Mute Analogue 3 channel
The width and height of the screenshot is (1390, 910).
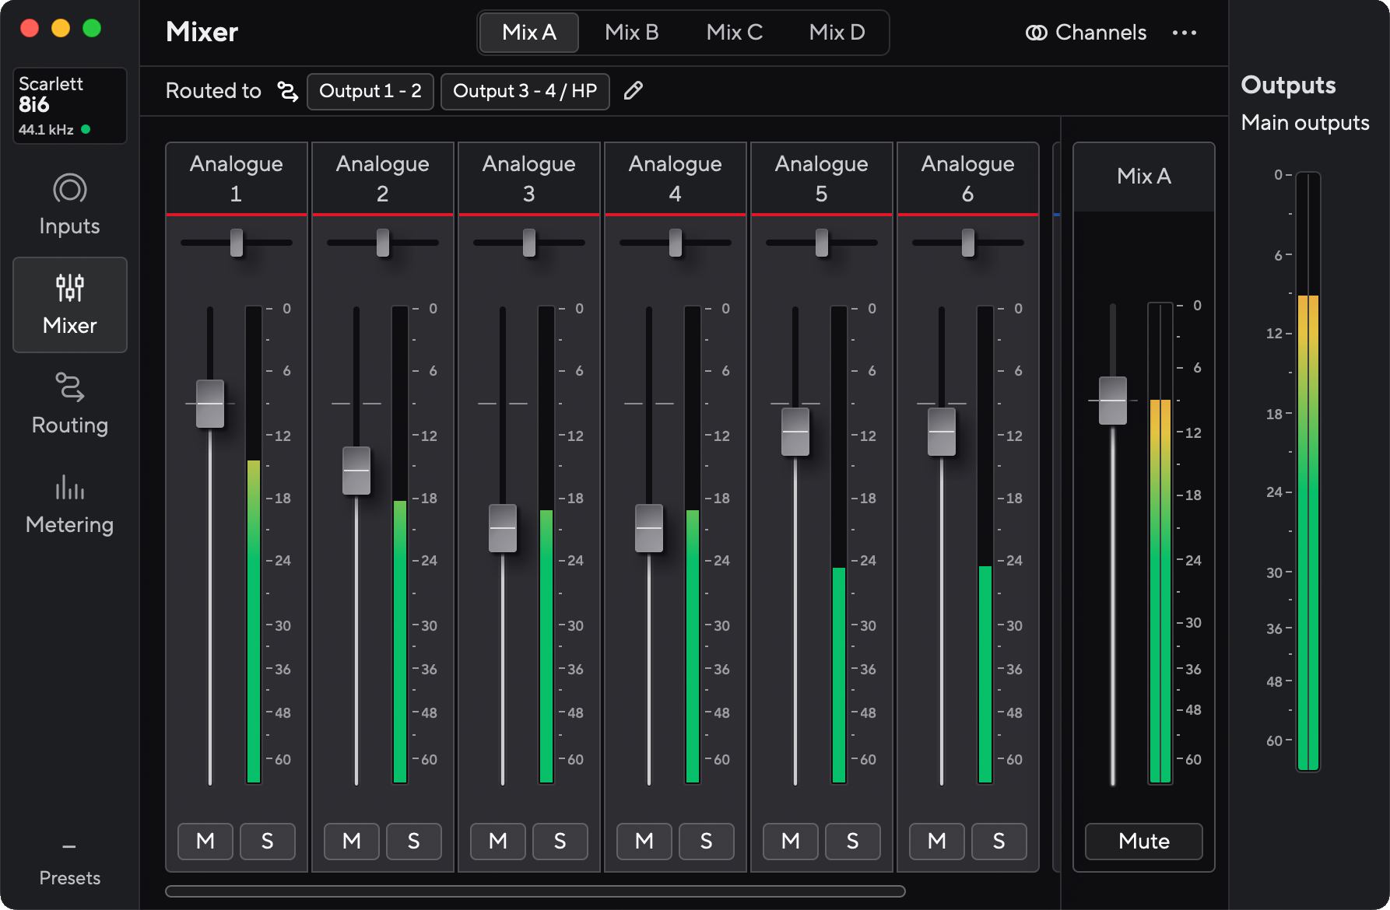coord(498,841)
